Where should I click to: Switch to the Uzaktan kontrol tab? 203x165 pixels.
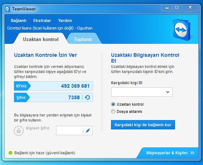[x=41, y=39]
